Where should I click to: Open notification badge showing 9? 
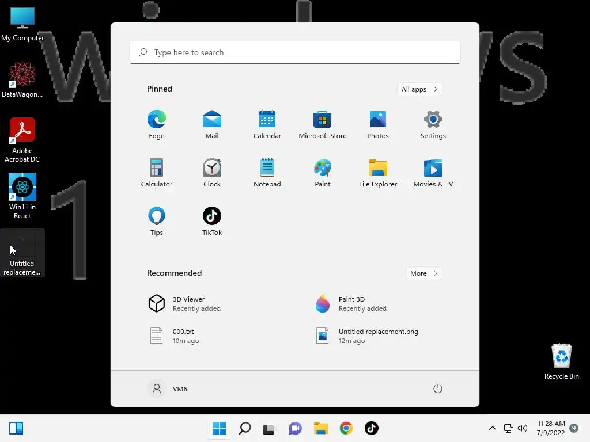tap(574, 428)
